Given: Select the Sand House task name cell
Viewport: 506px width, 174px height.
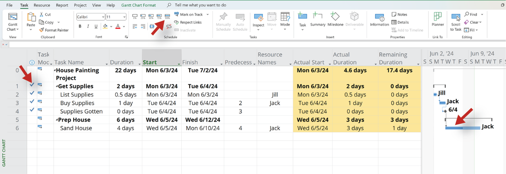Looking at the screenshot, I should [x=81, y=128].
